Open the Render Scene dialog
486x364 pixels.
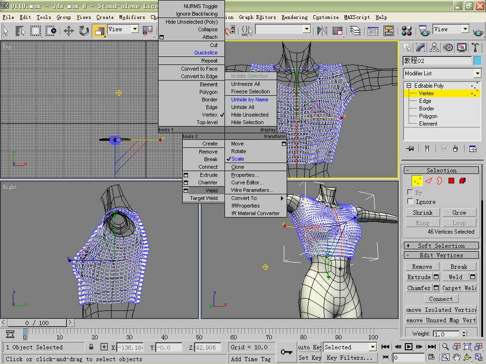pyautogui.click(x=424, y=31)
